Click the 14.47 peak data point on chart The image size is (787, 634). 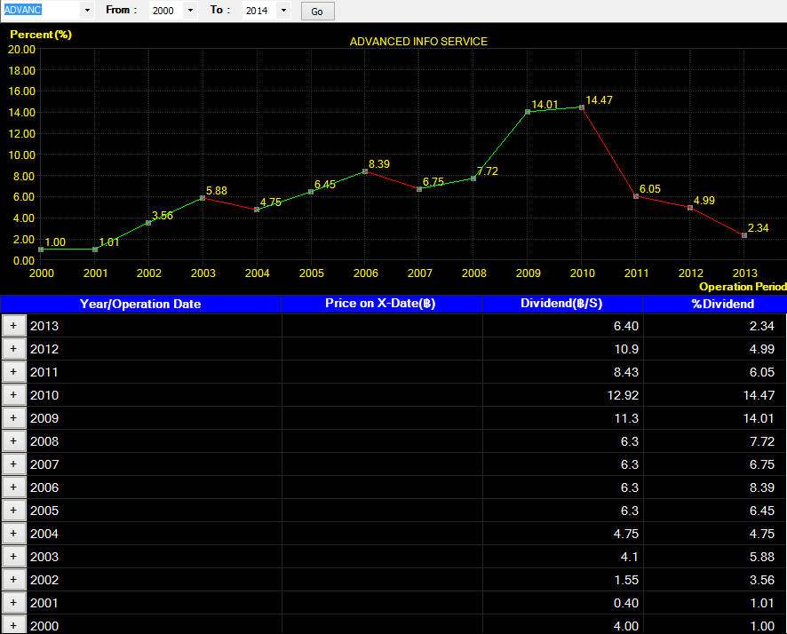pyautogui.click(x=582, y=107)
